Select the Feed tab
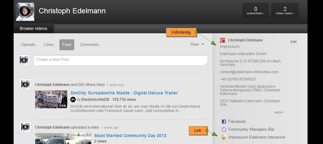This screenshot has width=323, height=144. tap(67, 45)
